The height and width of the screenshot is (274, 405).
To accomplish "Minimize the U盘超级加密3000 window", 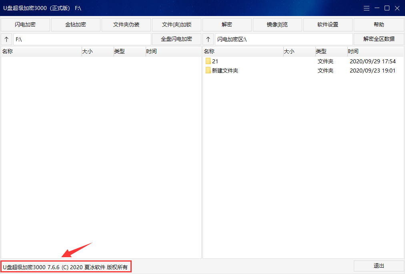I will point(377,8).
